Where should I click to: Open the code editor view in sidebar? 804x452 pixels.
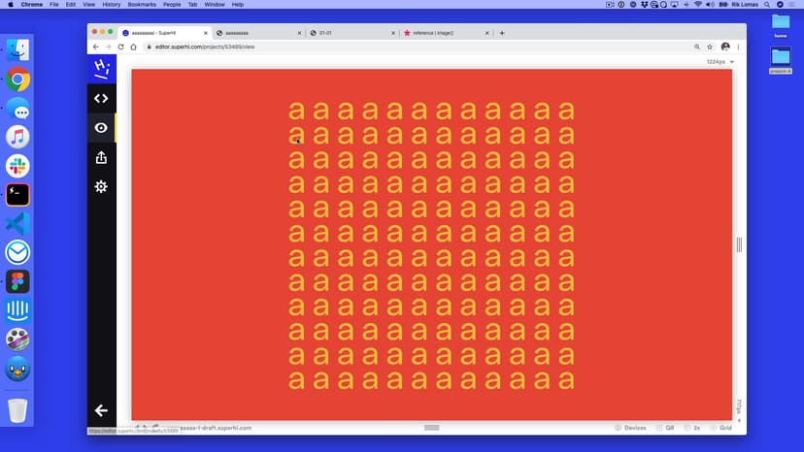pos(101,98)
